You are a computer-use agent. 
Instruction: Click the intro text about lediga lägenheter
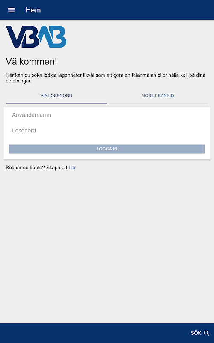[x=105, y=78]
